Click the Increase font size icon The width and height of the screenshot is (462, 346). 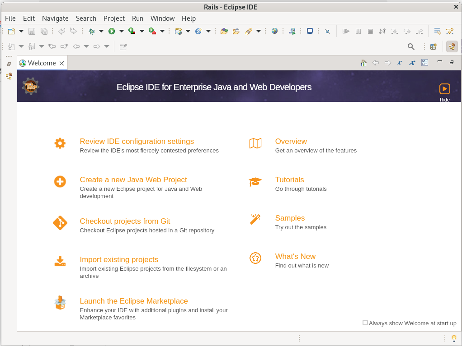(x=412, y=63)
